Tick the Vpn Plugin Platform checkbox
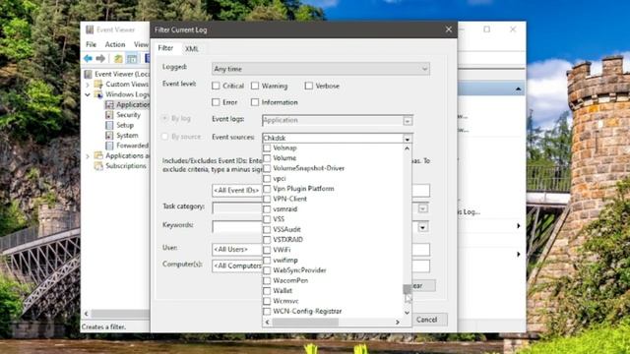The image size is (630, 354). coord(267,188)
